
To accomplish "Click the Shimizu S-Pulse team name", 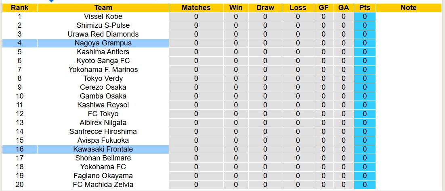I will click(x=103, y=25).
